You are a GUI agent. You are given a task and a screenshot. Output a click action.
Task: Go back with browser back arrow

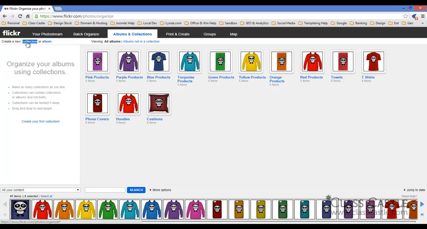(x=5, y=16)
